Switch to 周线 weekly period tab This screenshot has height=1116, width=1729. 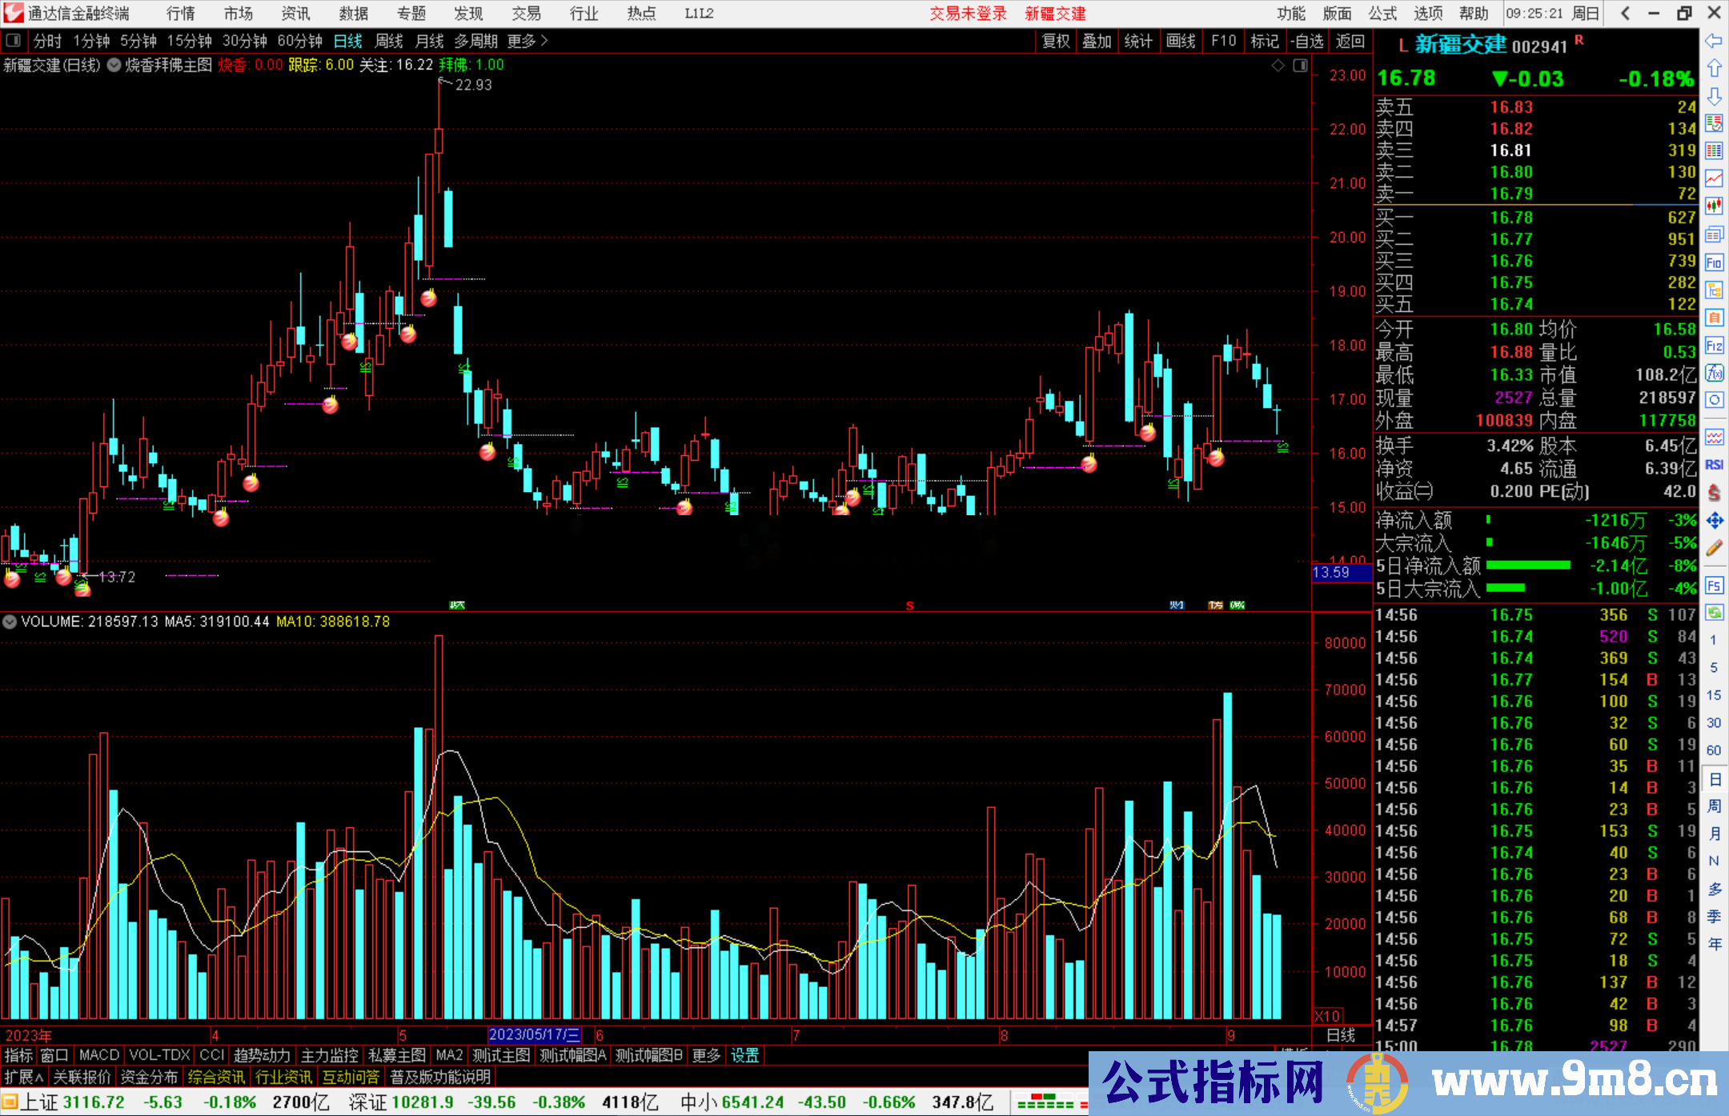[x=389, y=41]
